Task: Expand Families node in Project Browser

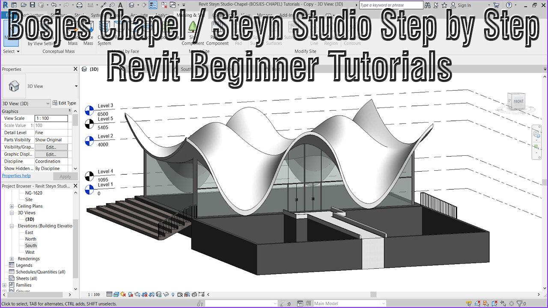Action: [x=4, y=285]
